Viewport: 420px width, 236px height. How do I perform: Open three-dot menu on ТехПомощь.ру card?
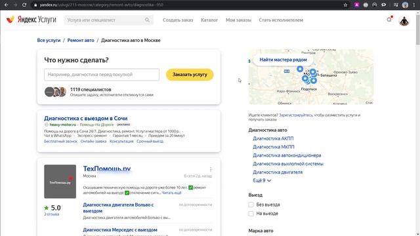tap(211, 169)
